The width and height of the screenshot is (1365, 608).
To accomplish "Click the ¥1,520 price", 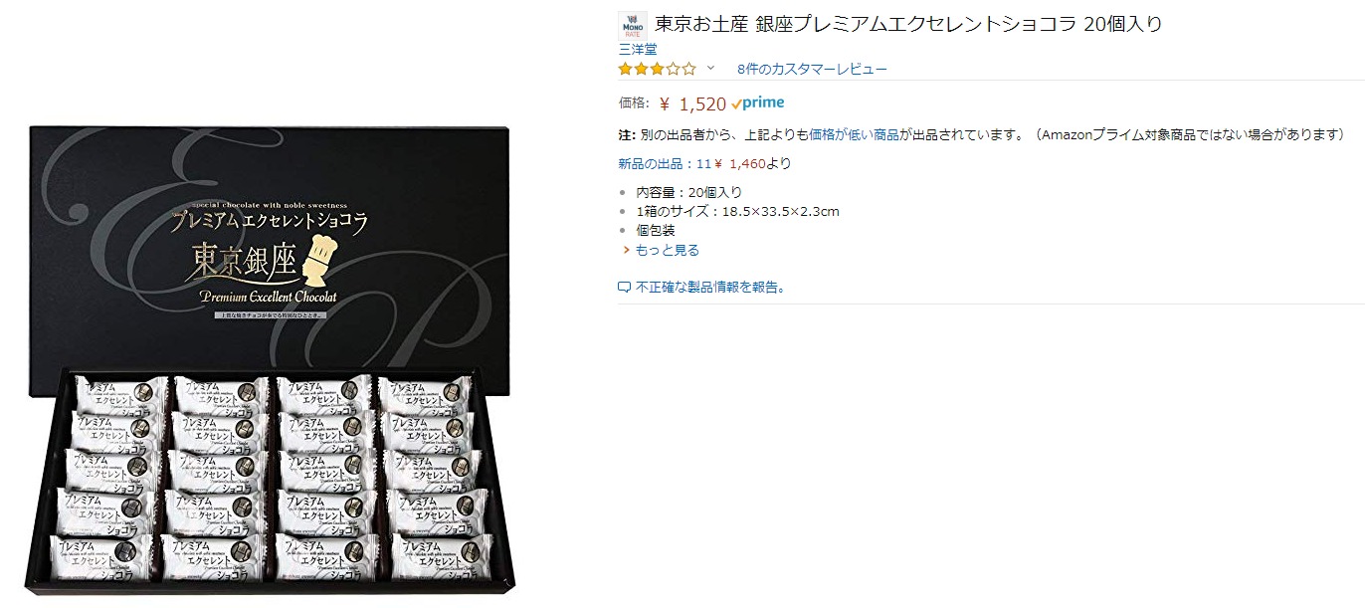I will 692,103.
